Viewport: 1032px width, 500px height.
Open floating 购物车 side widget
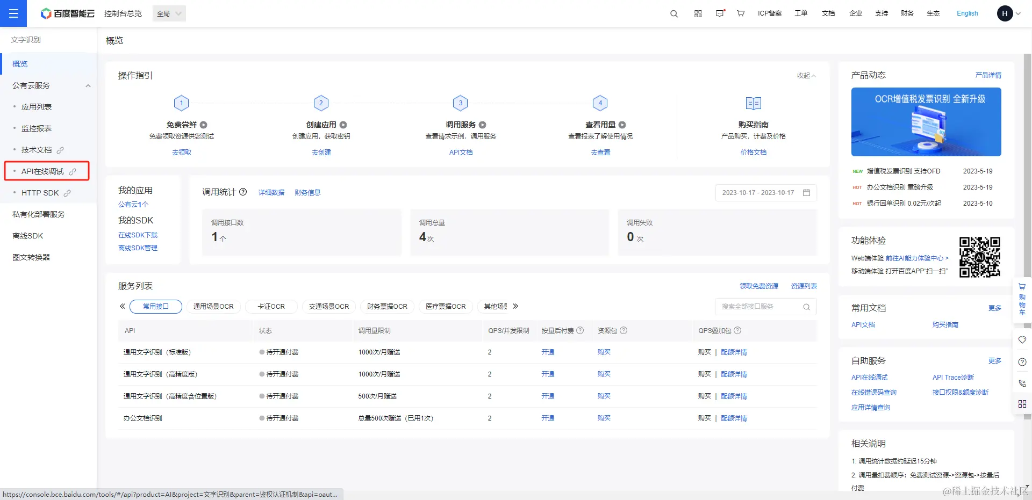(x=1022, y=300)
